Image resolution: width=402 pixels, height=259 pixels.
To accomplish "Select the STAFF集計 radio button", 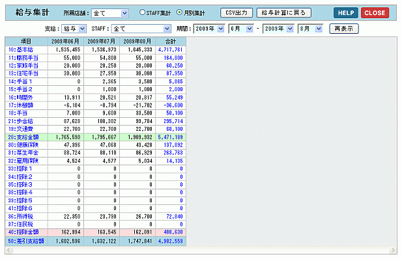I will 142,12.
